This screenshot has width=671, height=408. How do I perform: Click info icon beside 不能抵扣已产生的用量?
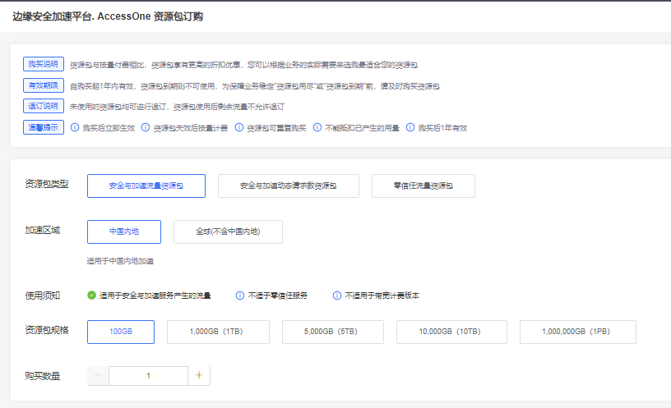(317, 128)
